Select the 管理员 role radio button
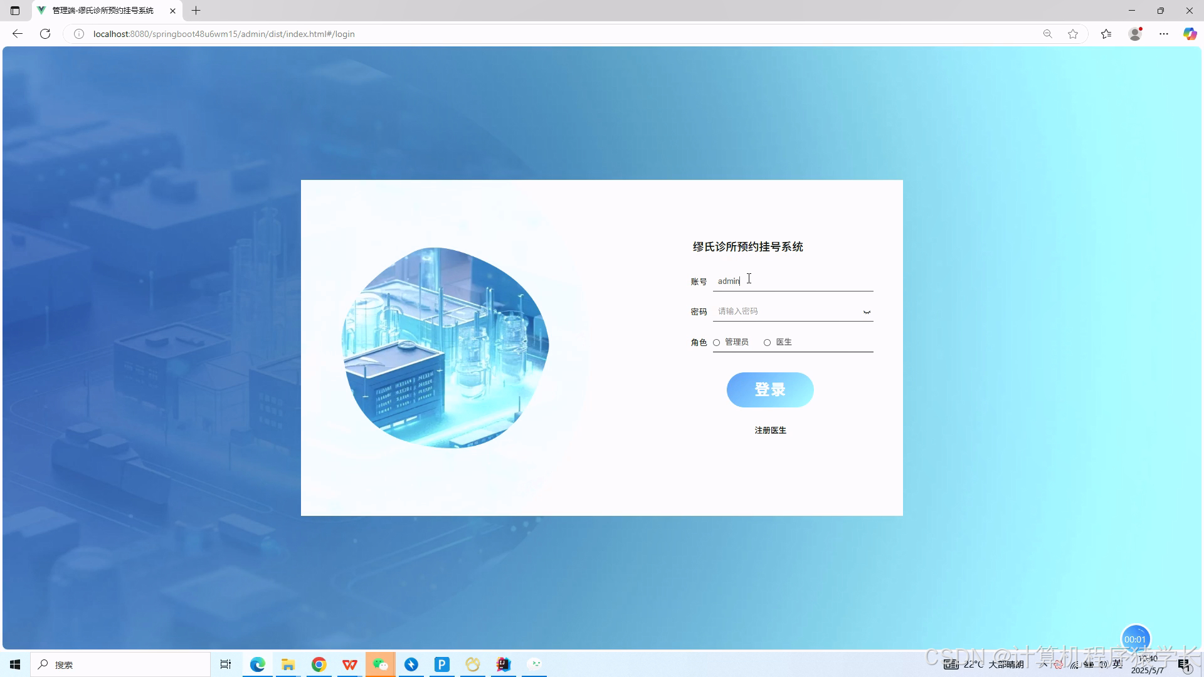This screenshot has width=1204, height=677. pyautogui.click(x=716, y=342)
